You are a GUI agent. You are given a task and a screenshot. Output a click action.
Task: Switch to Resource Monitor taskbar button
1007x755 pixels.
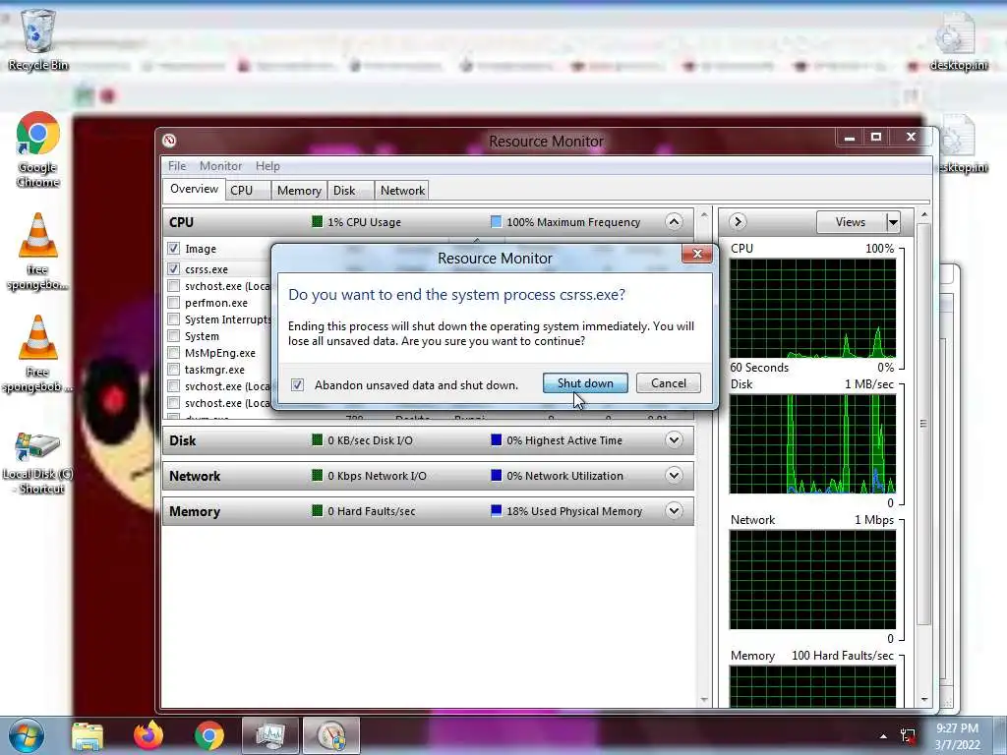pos(330,735)
